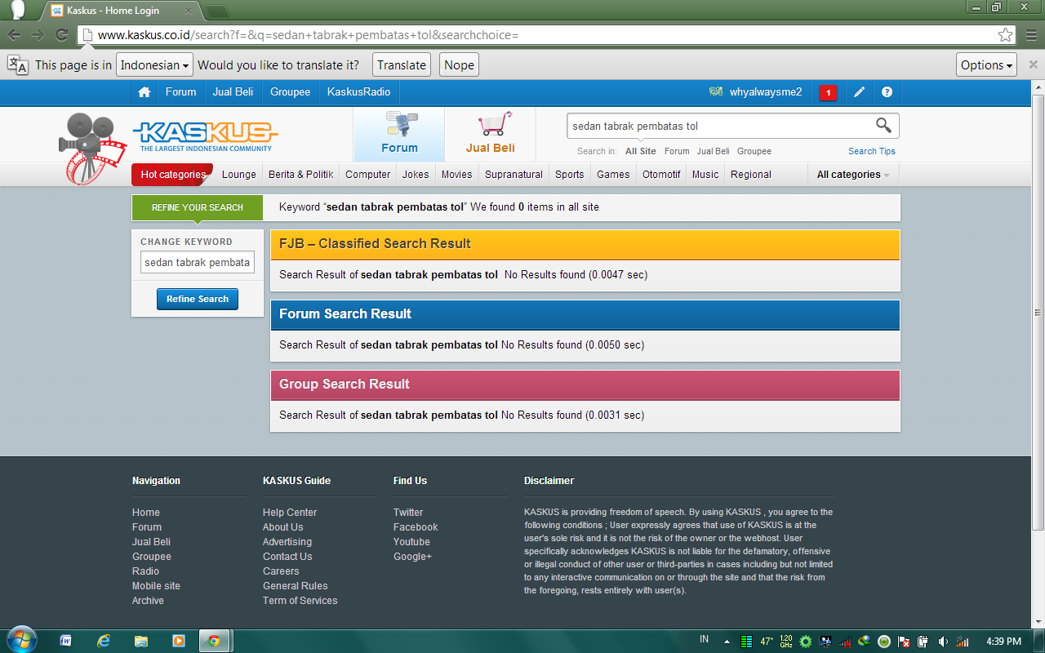Open the Forum tab with chat icon
The image size is (1045, 653).
pos(399,133)
